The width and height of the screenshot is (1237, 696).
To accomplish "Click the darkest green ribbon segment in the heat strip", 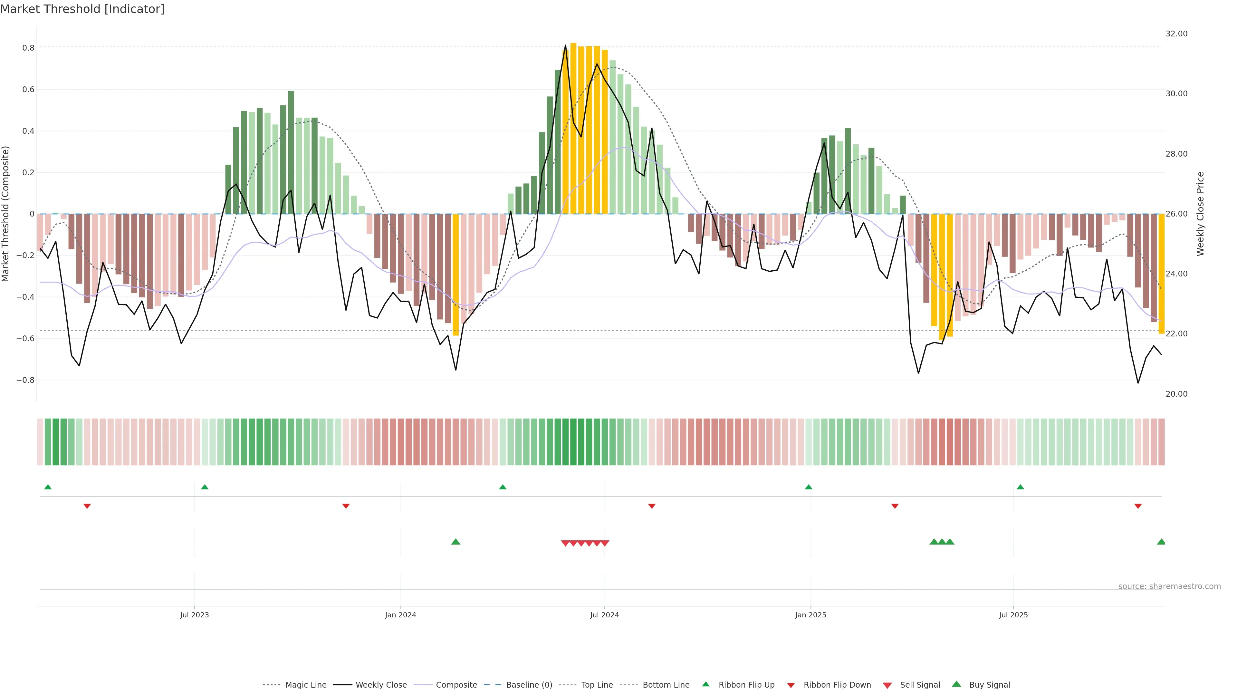I will pos(573,442).
